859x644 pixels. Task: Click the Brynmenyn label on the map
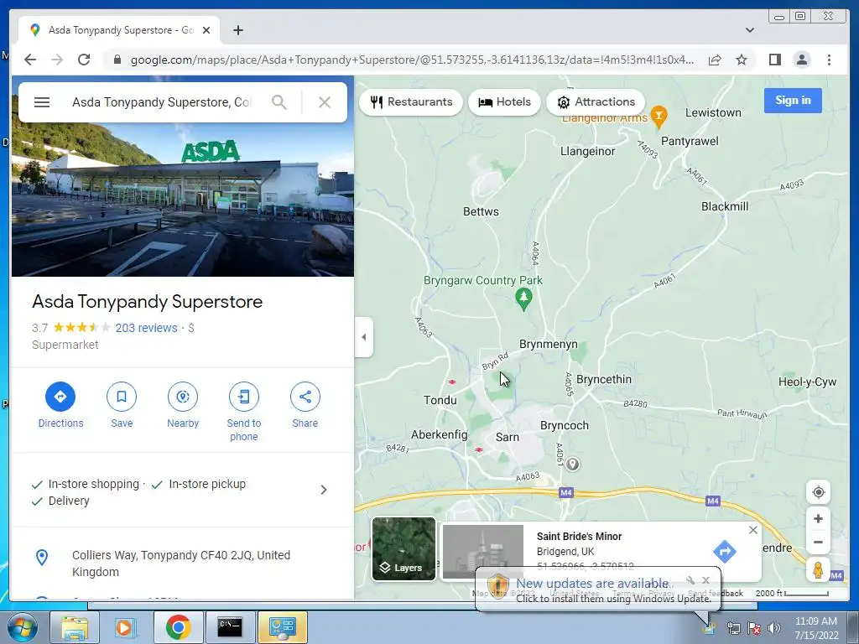tap(549, 344)
